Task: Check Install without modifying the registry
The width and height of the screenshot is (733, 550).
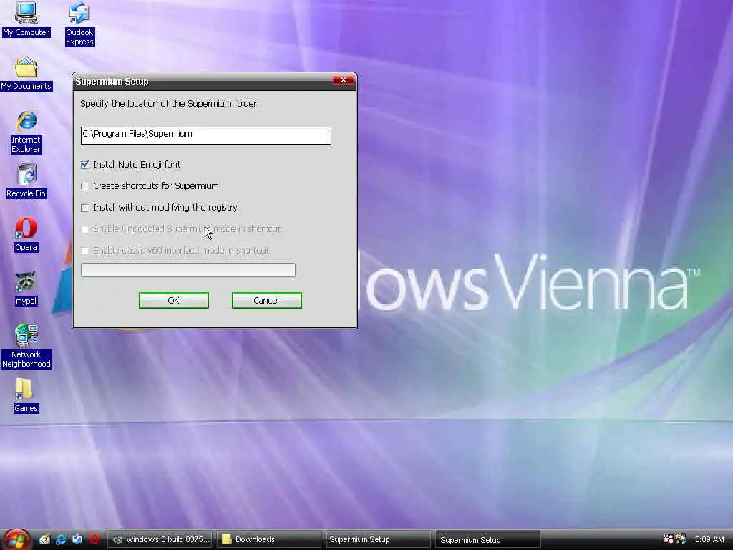Action: (84, 208)
